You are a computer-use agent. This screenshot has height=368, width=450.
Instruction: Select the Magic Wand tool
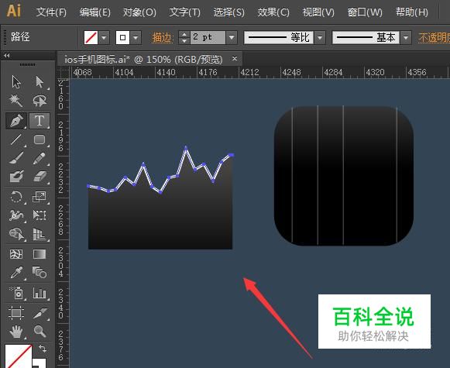pos(16,101)
